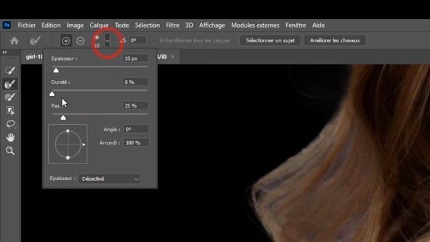
Task: Click the Epaisseur slider handle
Action: pos(56,71)
